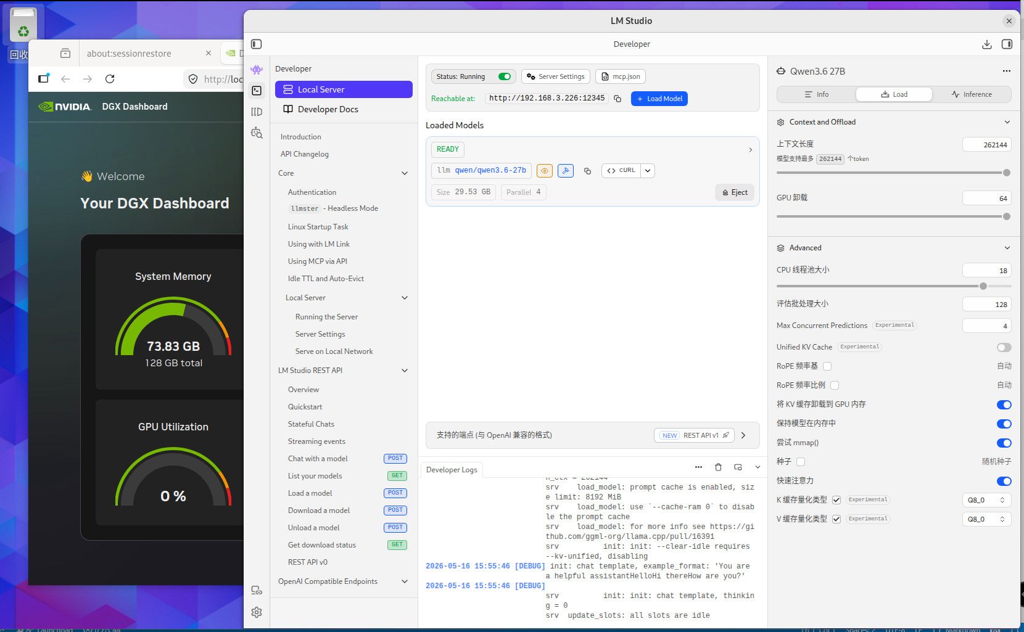Screen dimensions: 1024x632
Task: Collapse the Core docs section
Action: pos(405,173)
